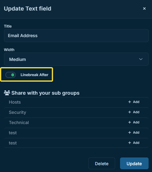Select the Hosts sub group row
The width and height of the screenshot is (152, 172).
pos(76,102)
